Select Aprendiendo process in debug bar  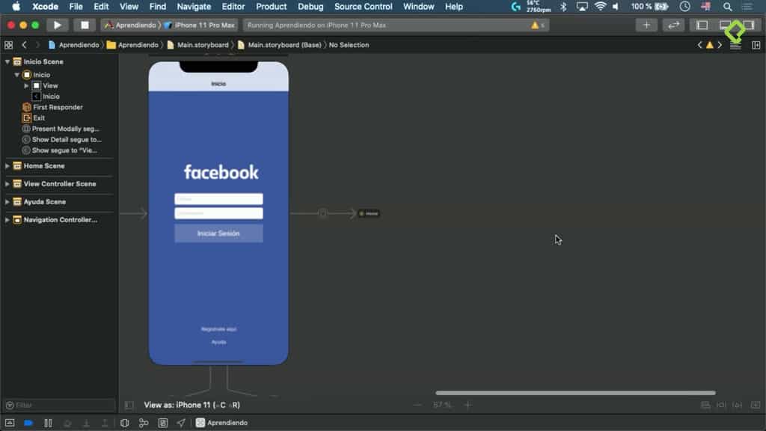pyautogui.click(x=221, y=423)
